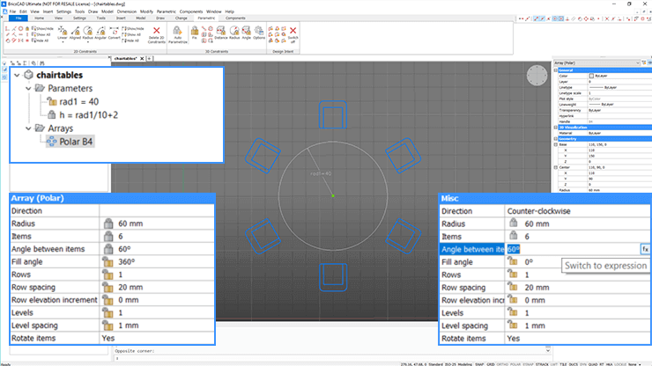652x366 pixels.
Task: Click Delete 2D Constraints icon
Action: point(156,33)
